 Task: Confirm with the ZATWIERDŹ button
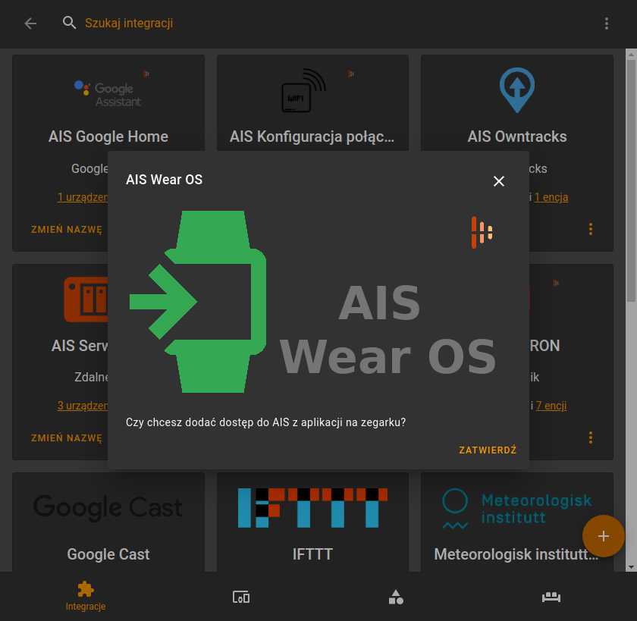point(488,450)
